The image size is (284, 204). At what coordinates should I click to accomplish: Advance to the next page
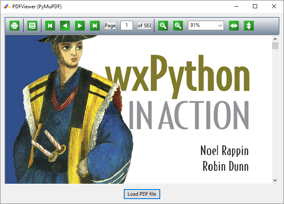point(80,26)
